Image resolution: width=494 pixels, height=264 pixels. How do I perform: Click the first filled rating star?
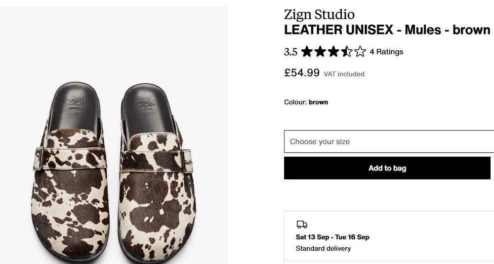pos(307,52)
